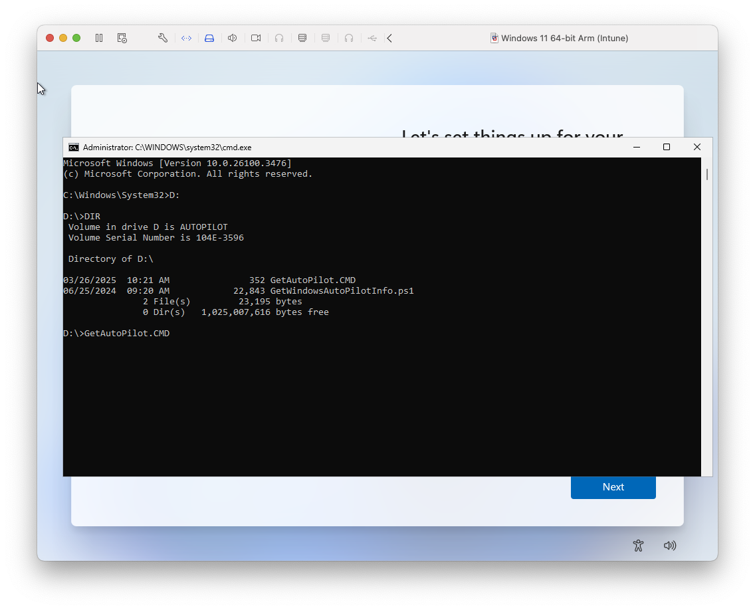Click the blue hard disk icon
The image size is (755, 610).
209,38
